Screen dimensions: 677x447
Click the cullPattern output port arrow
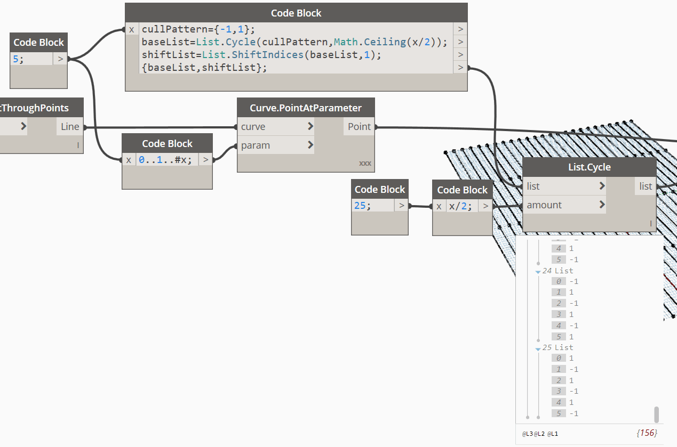click(x=460, y=29)
